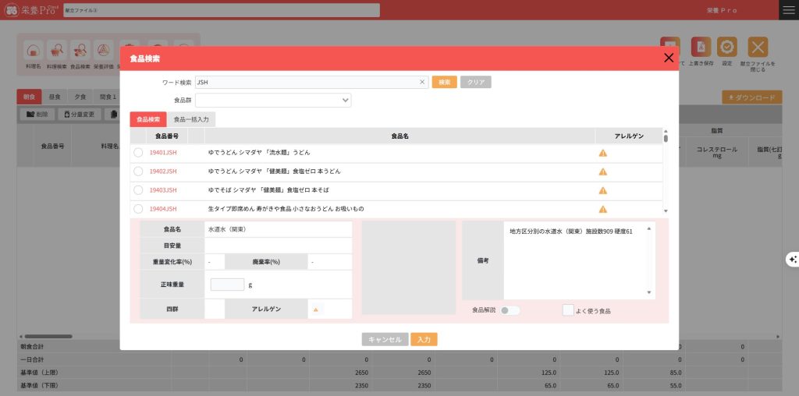The width and height of the screenshot is (799, 396).
Task: Switch to the 食品一括入力 tab
Action: click(x=191, y=119)
